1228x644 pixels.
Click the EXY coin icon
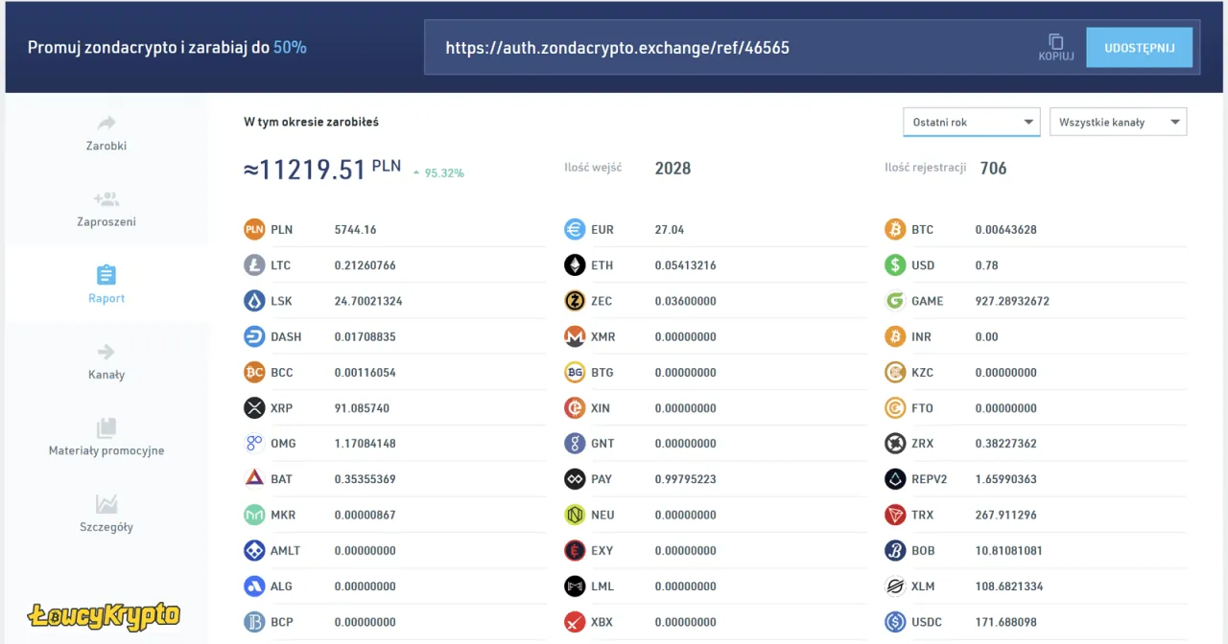[575, 551]
